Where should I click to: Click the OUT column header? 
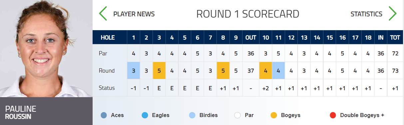click(250, 38)
